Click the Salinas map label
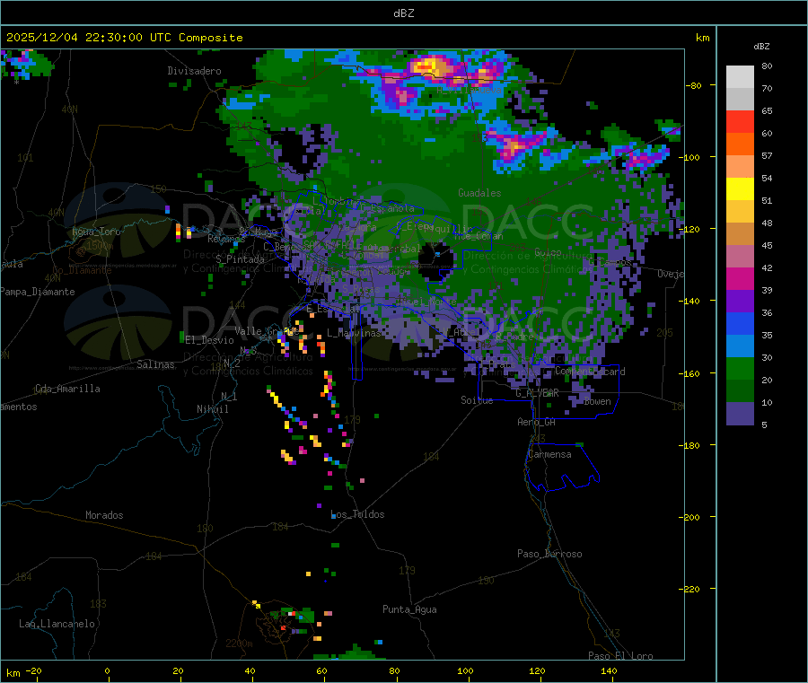This screenshot has width=808, height=683. 155,364
